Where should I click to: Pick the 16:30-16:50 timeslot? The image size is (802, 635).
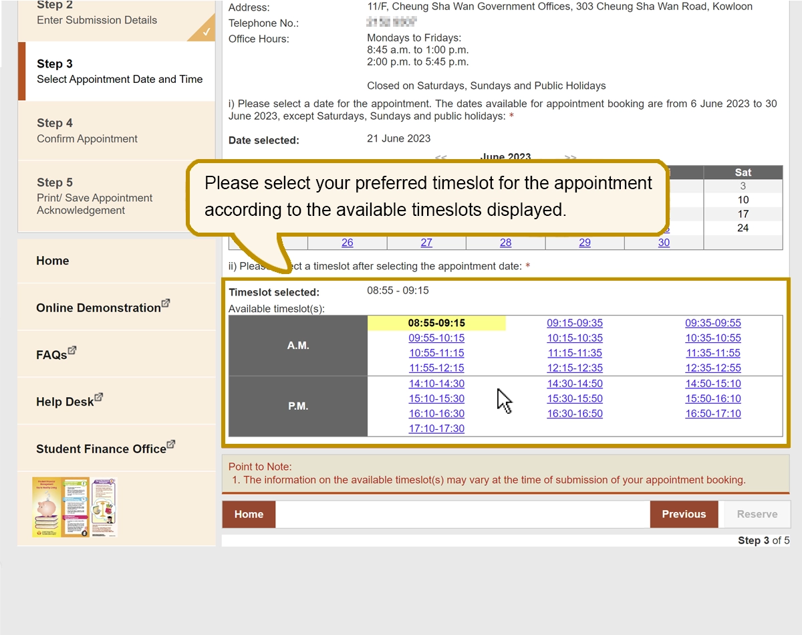(575, 414)
